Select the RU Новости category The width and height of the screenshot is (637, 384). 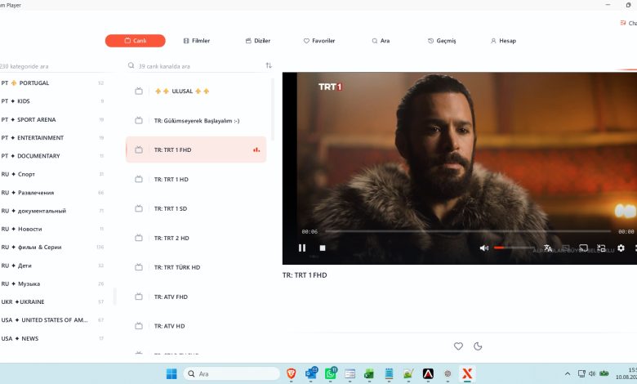(x=52, y=230)
